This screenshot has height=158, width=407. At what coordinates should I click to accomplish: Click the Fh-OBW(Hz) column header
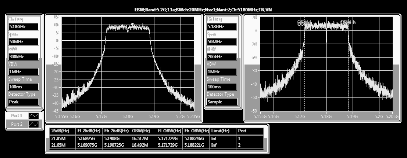coord(196,131)
